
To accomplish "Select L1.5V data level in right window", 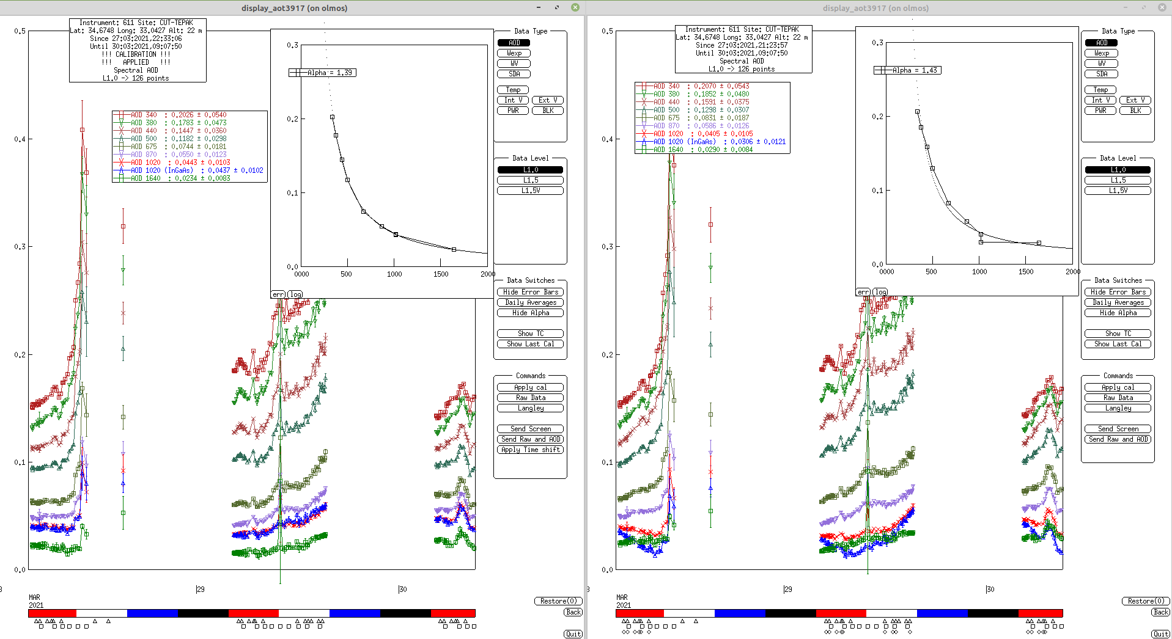I will coord(1118,191).
